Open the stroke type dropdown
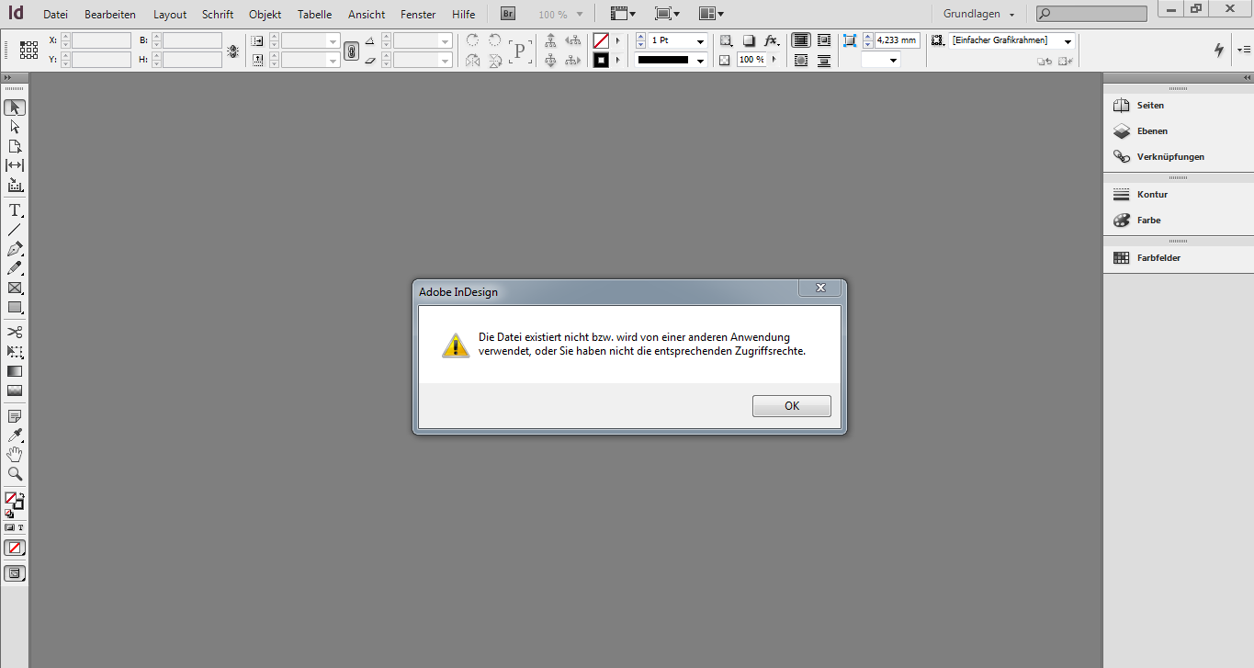1254x668 pixels. [x=700, y=61]
